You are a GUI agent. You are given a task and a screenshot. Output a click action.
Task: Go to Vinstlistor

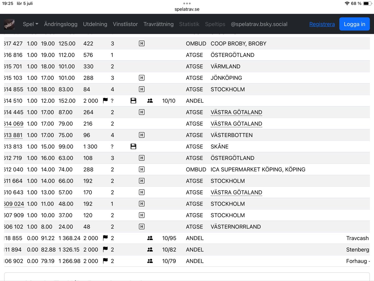pyautogui.click(x=125, y=24)
